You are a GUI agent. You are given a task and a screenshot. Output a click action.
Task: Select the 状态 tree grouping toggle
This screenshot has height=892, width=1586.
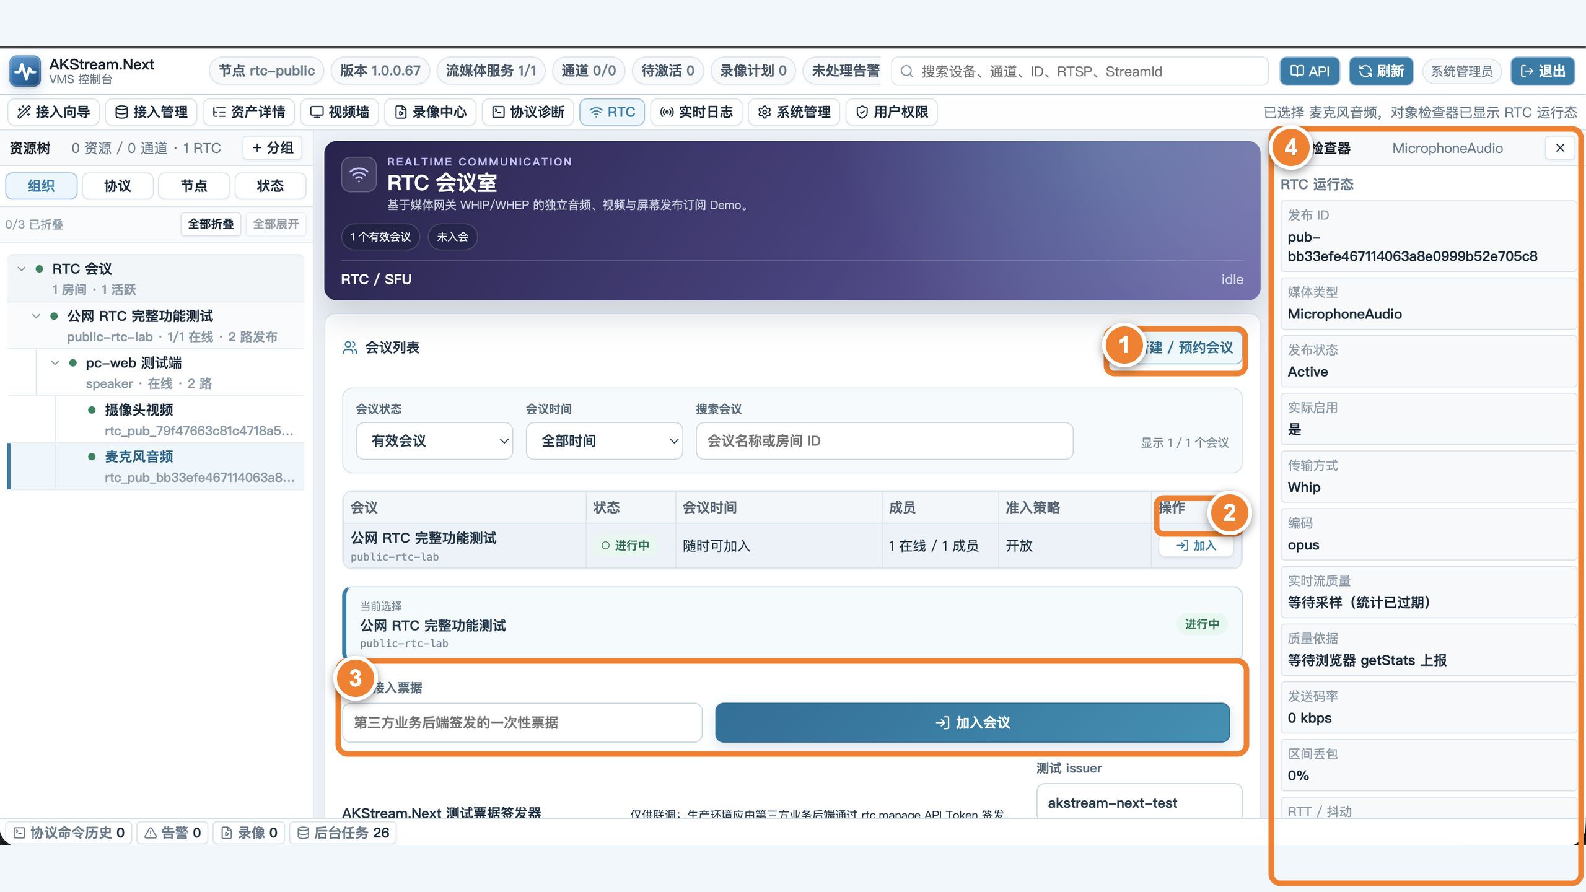[270, 186]
